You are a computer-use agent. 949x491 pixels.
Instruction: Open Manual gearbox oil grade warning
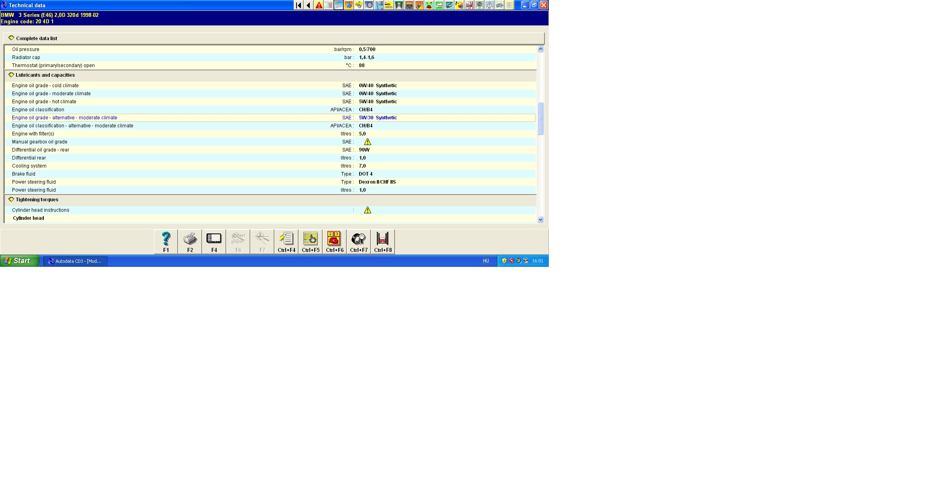coord(367,142)
